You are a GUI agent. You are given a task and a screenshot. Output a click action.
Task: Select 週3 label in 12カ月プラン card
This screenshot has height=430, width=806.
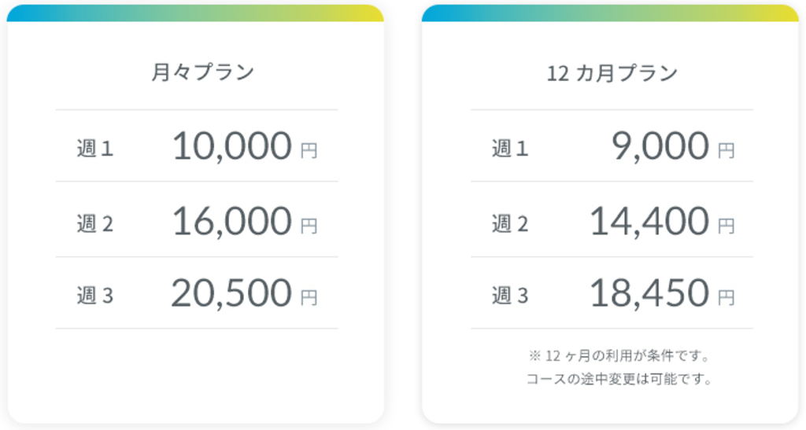pyautogui.click(x=510, y=296)
